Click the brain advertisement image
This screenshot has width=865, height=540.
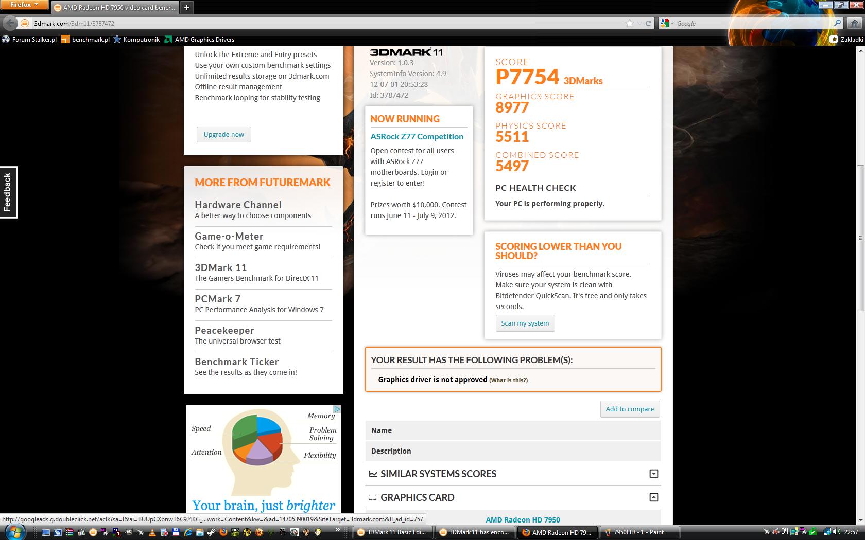coord(264,459)
